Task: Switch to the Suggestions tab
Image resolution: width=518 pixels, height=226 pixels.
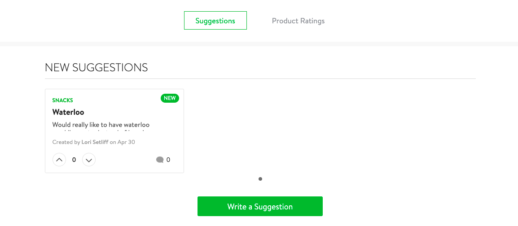Action: pos(215,21)
